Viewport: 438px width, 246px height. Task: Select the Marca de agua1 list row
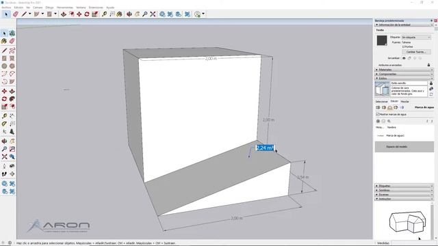point(404,135)
